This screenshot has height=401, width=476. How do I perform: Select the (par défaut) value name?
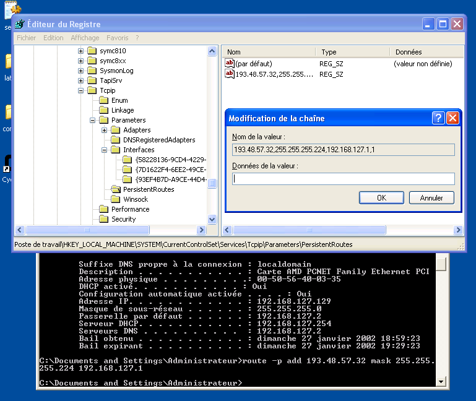[x=254, y=64]
